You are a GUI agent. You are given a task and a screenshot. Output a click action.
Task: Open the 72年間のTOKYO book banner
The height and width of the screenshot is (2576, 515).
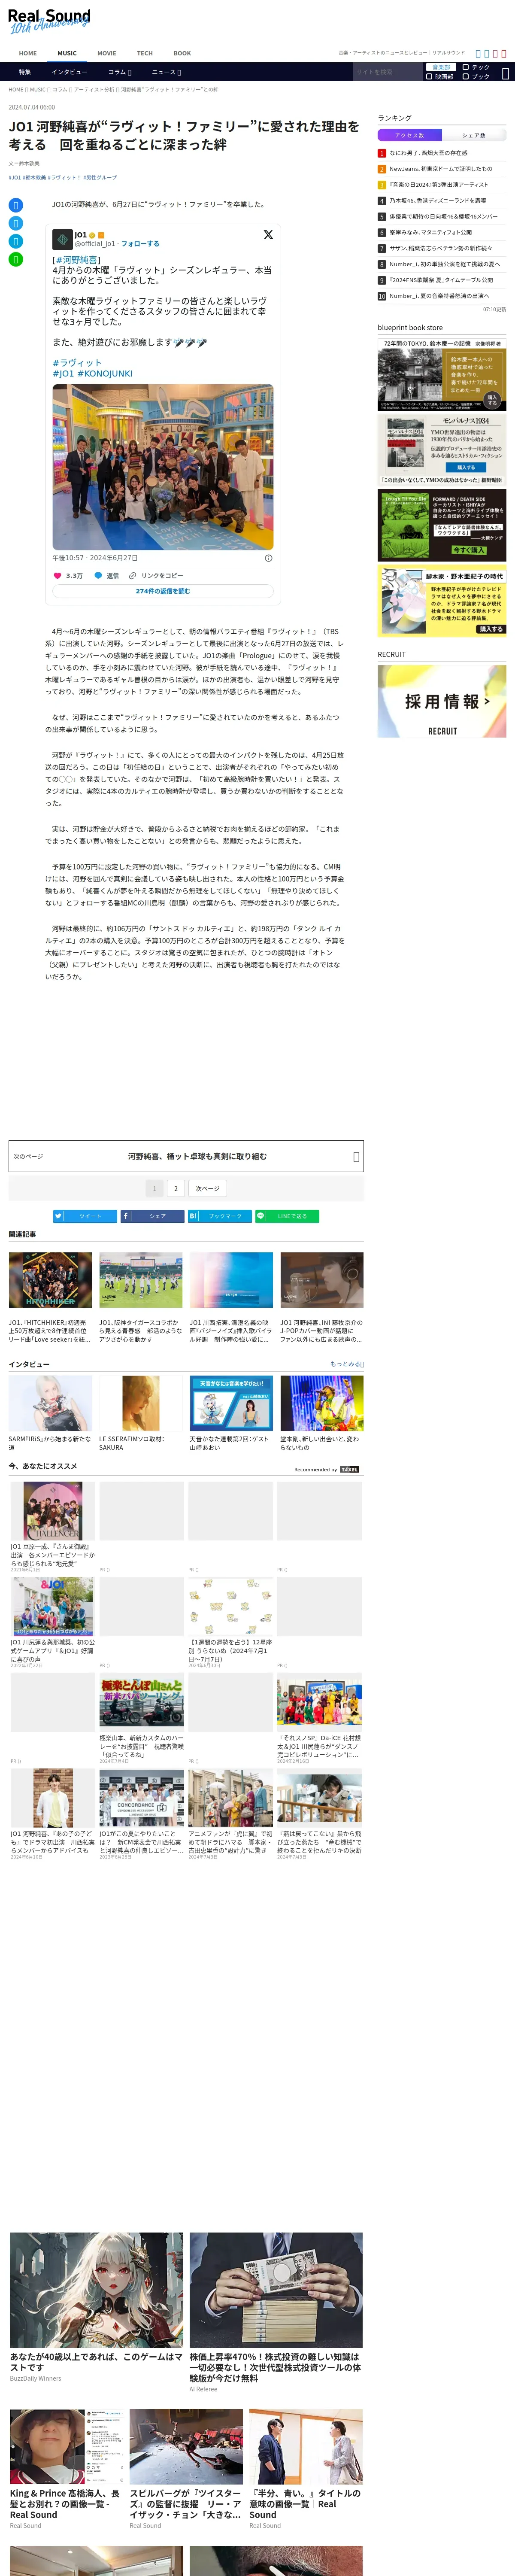click(x=442, y=374)
